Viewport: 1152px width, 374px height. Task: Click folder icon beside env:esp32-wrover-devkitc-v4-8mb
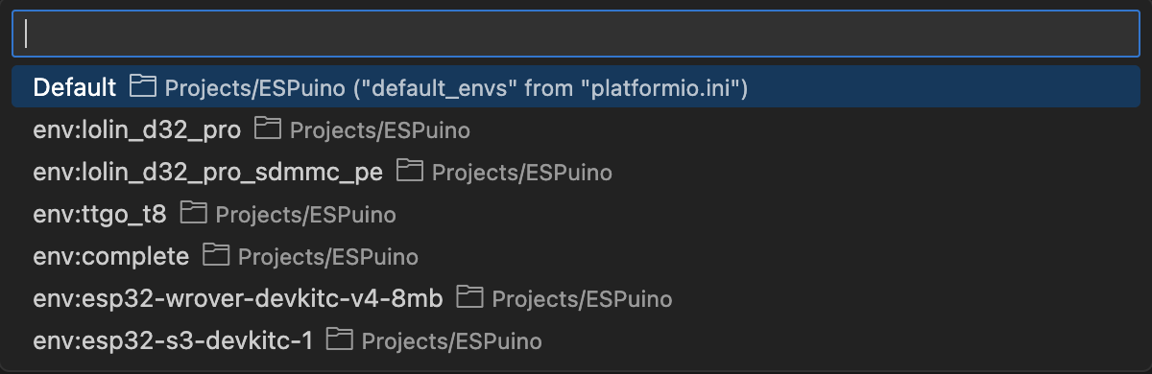click(x=469, y=297)
